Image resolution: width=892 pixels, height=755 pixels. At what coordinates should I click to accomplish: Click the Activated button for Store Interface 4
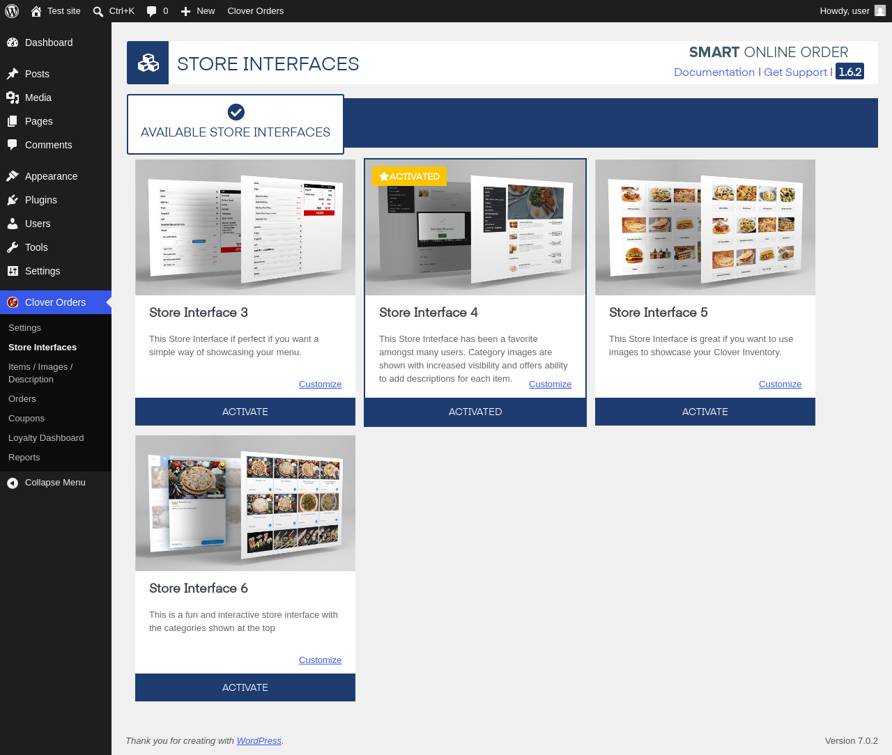pyautogui.click(x=475, y=412)
